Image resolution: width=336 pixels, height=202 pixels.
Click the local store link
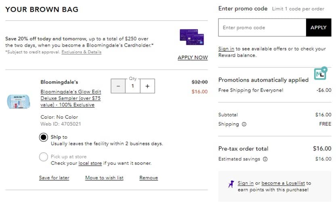click(90, 163)
